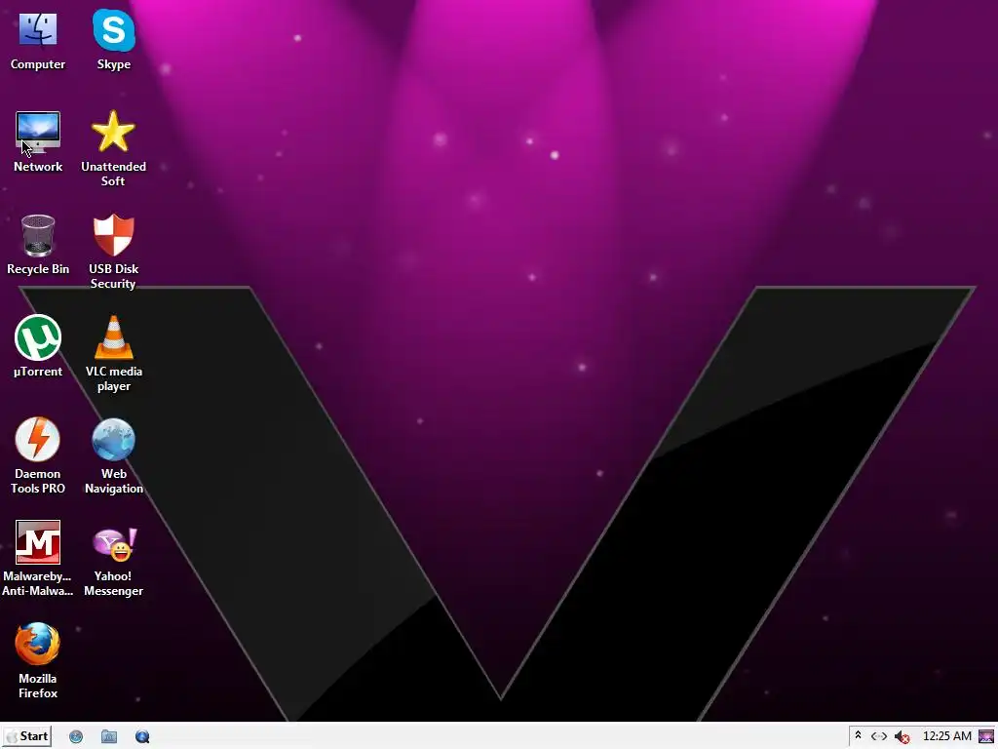Select Daemon Tools PRO icon
The image size is (998, 749).
38,440
